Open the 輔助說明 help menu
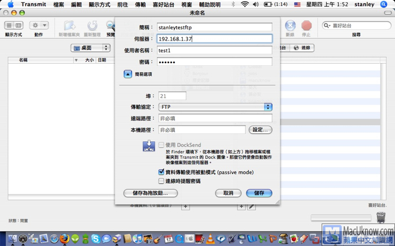This screenshot has height=246, width=395. point(209,5)
